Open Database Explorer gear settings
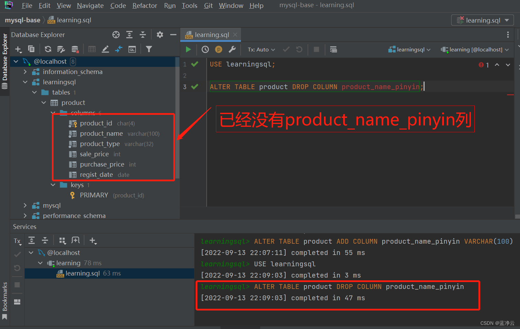Screen dimensions: 520x329 click(x=160, y=35)
